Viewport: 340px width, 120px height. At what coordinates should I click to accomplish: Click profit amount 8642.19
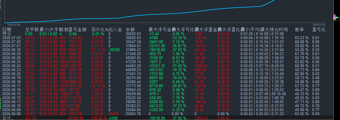(75, 50)
